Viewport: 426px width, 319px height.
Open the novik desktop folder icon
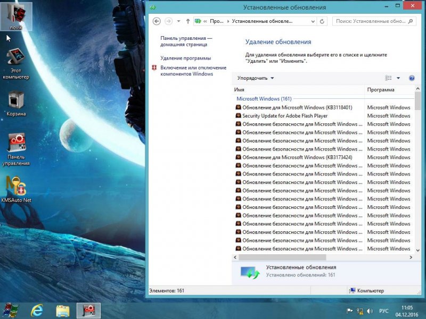17,16
